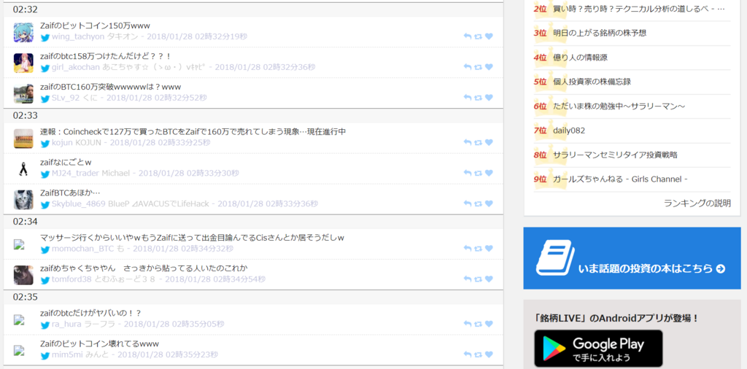The image size is (747, 369).
Task: Click the 02:33 time header
Action: click(26, 116)
